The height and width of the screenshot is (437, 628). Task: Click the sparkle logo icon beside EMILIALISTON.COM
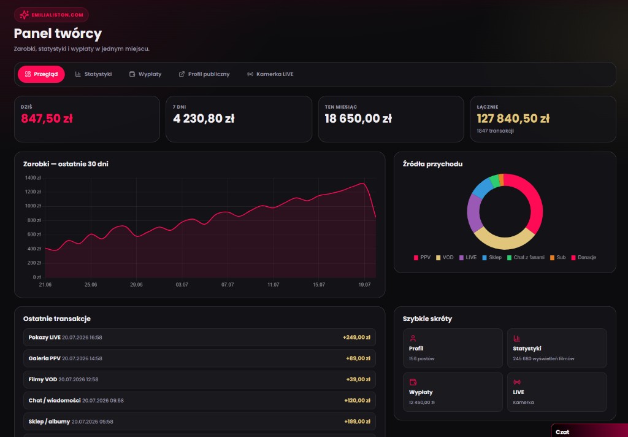pos(24,15)
